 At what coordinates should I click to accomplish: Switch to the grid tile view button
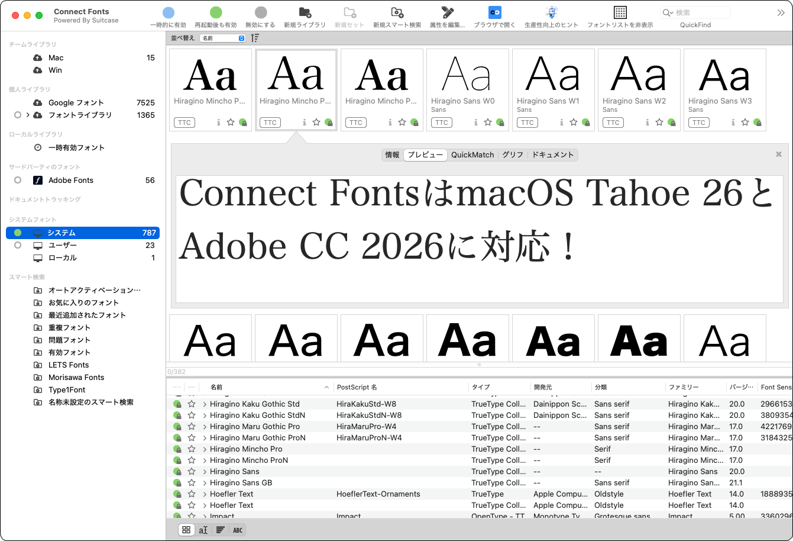coord(186,530)
